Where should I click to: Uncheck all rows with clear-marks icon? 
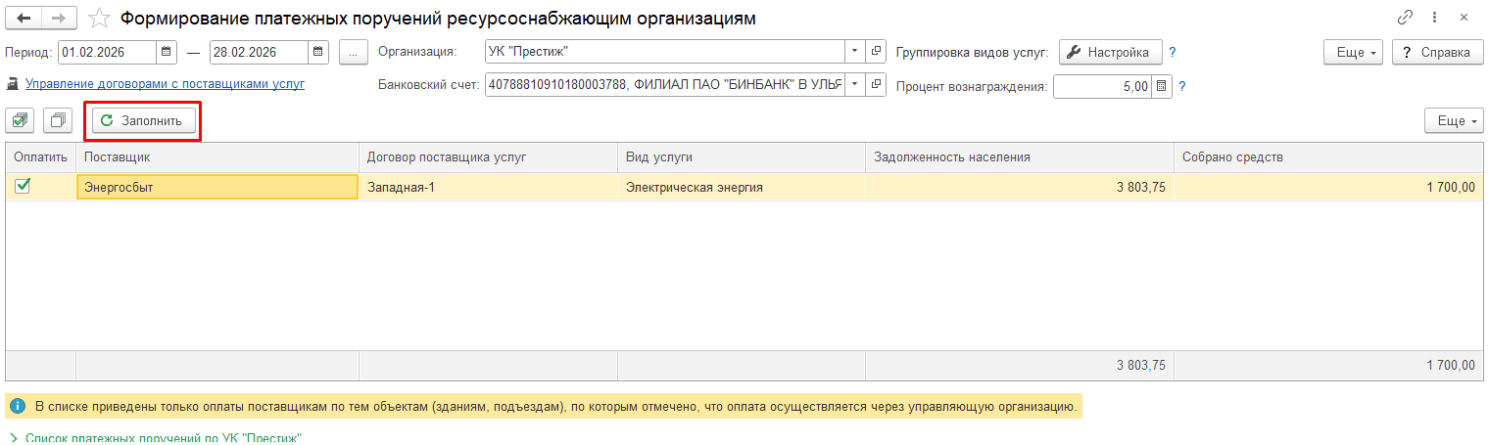click(x=59, y=120)
